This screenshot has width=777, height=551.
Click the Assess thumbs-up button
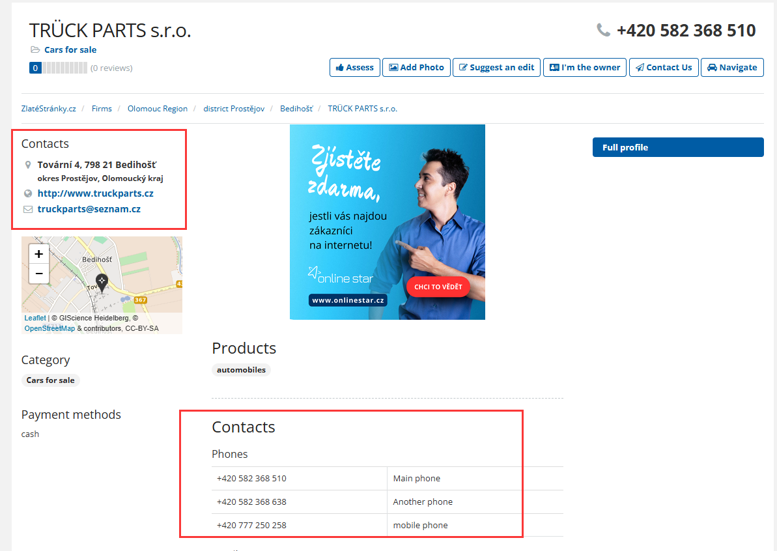[x=355, y=67]
